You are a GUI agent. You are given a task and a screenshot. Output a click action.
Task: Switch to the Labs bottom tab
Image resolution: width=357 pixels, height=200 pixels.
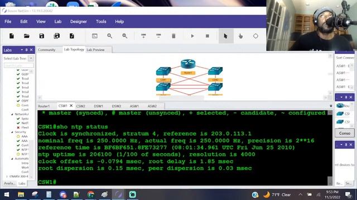(22, 183)
